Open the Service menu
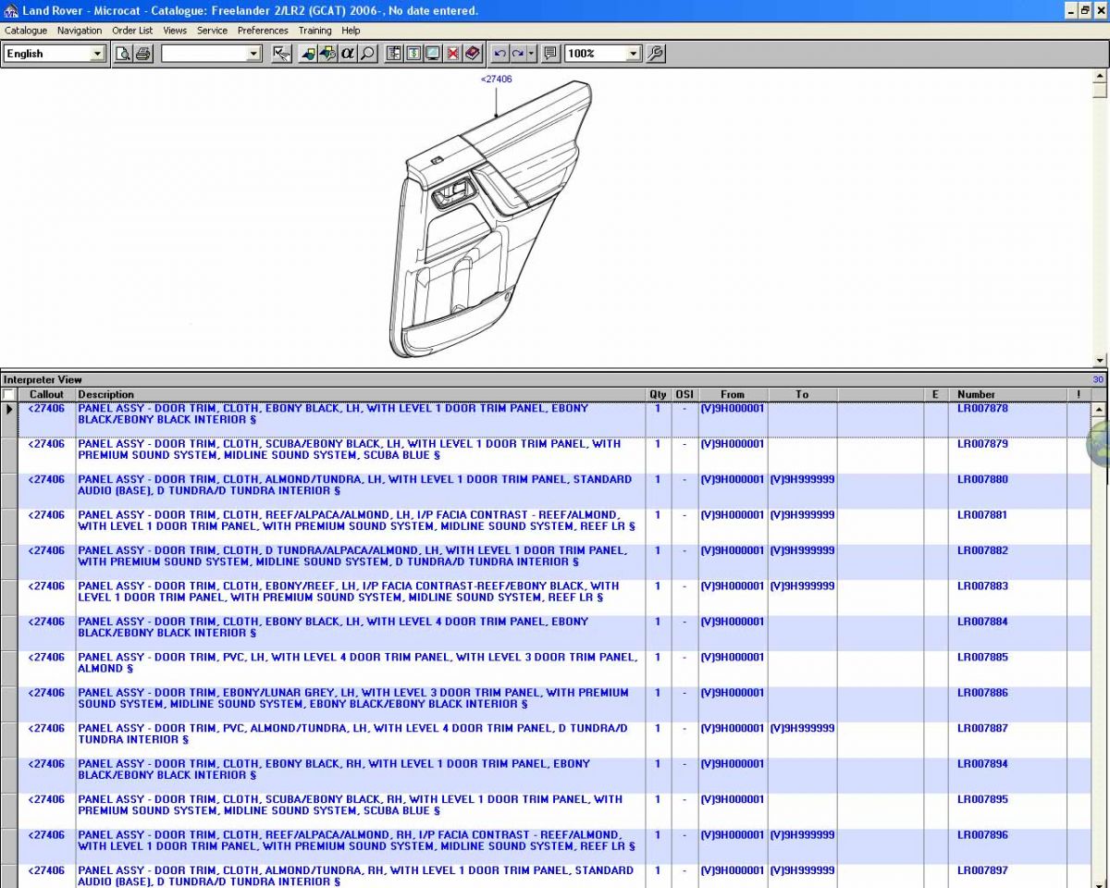Screen dimensions: 1110x888 [x=212, y=31]
